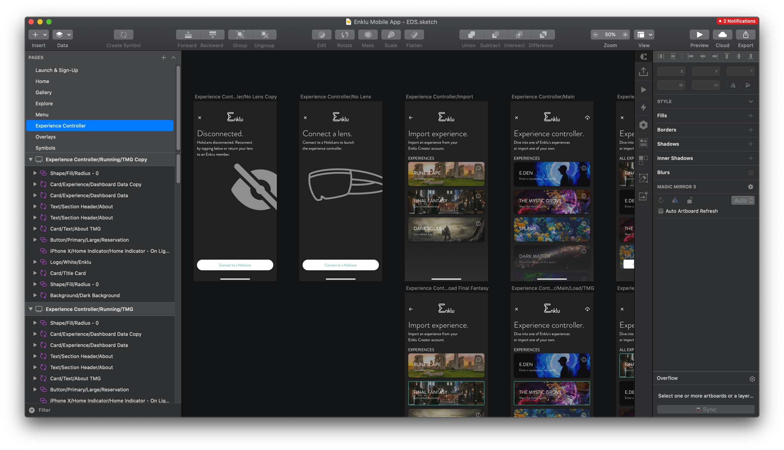Click the Magic Mirror refresh icon
The height and width of the screenshot is (450, 784).
(x=661, y=200)
